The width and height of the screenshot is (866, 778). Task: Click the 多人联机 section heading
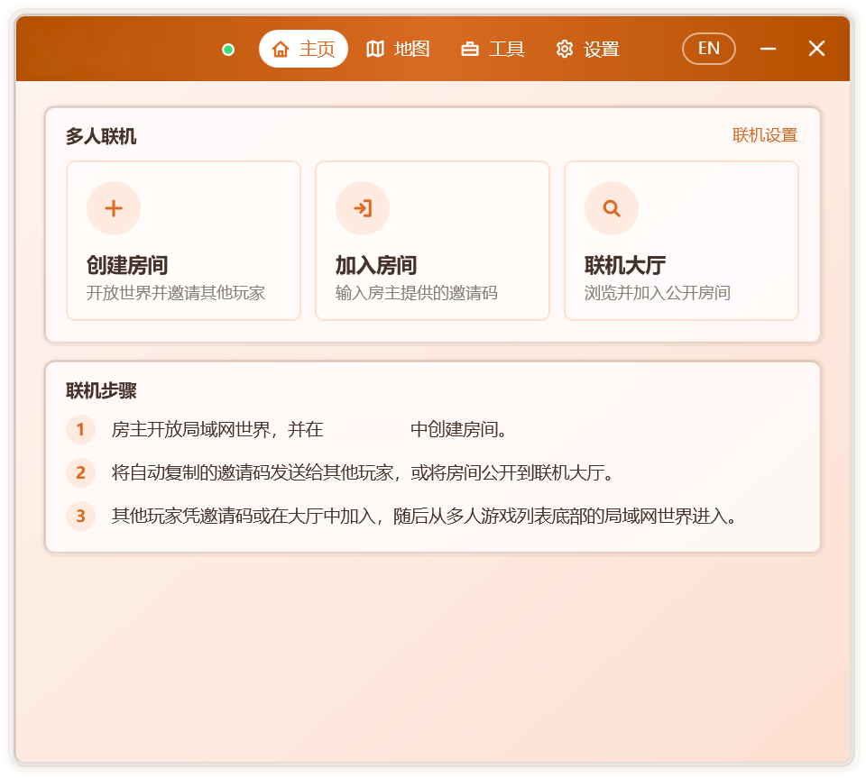pyautogui.click(x=101, y=136)
